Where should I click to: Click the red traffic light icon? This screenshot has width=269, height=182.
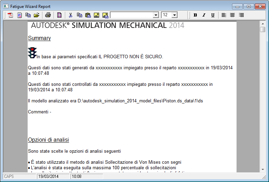click(32, 53)
